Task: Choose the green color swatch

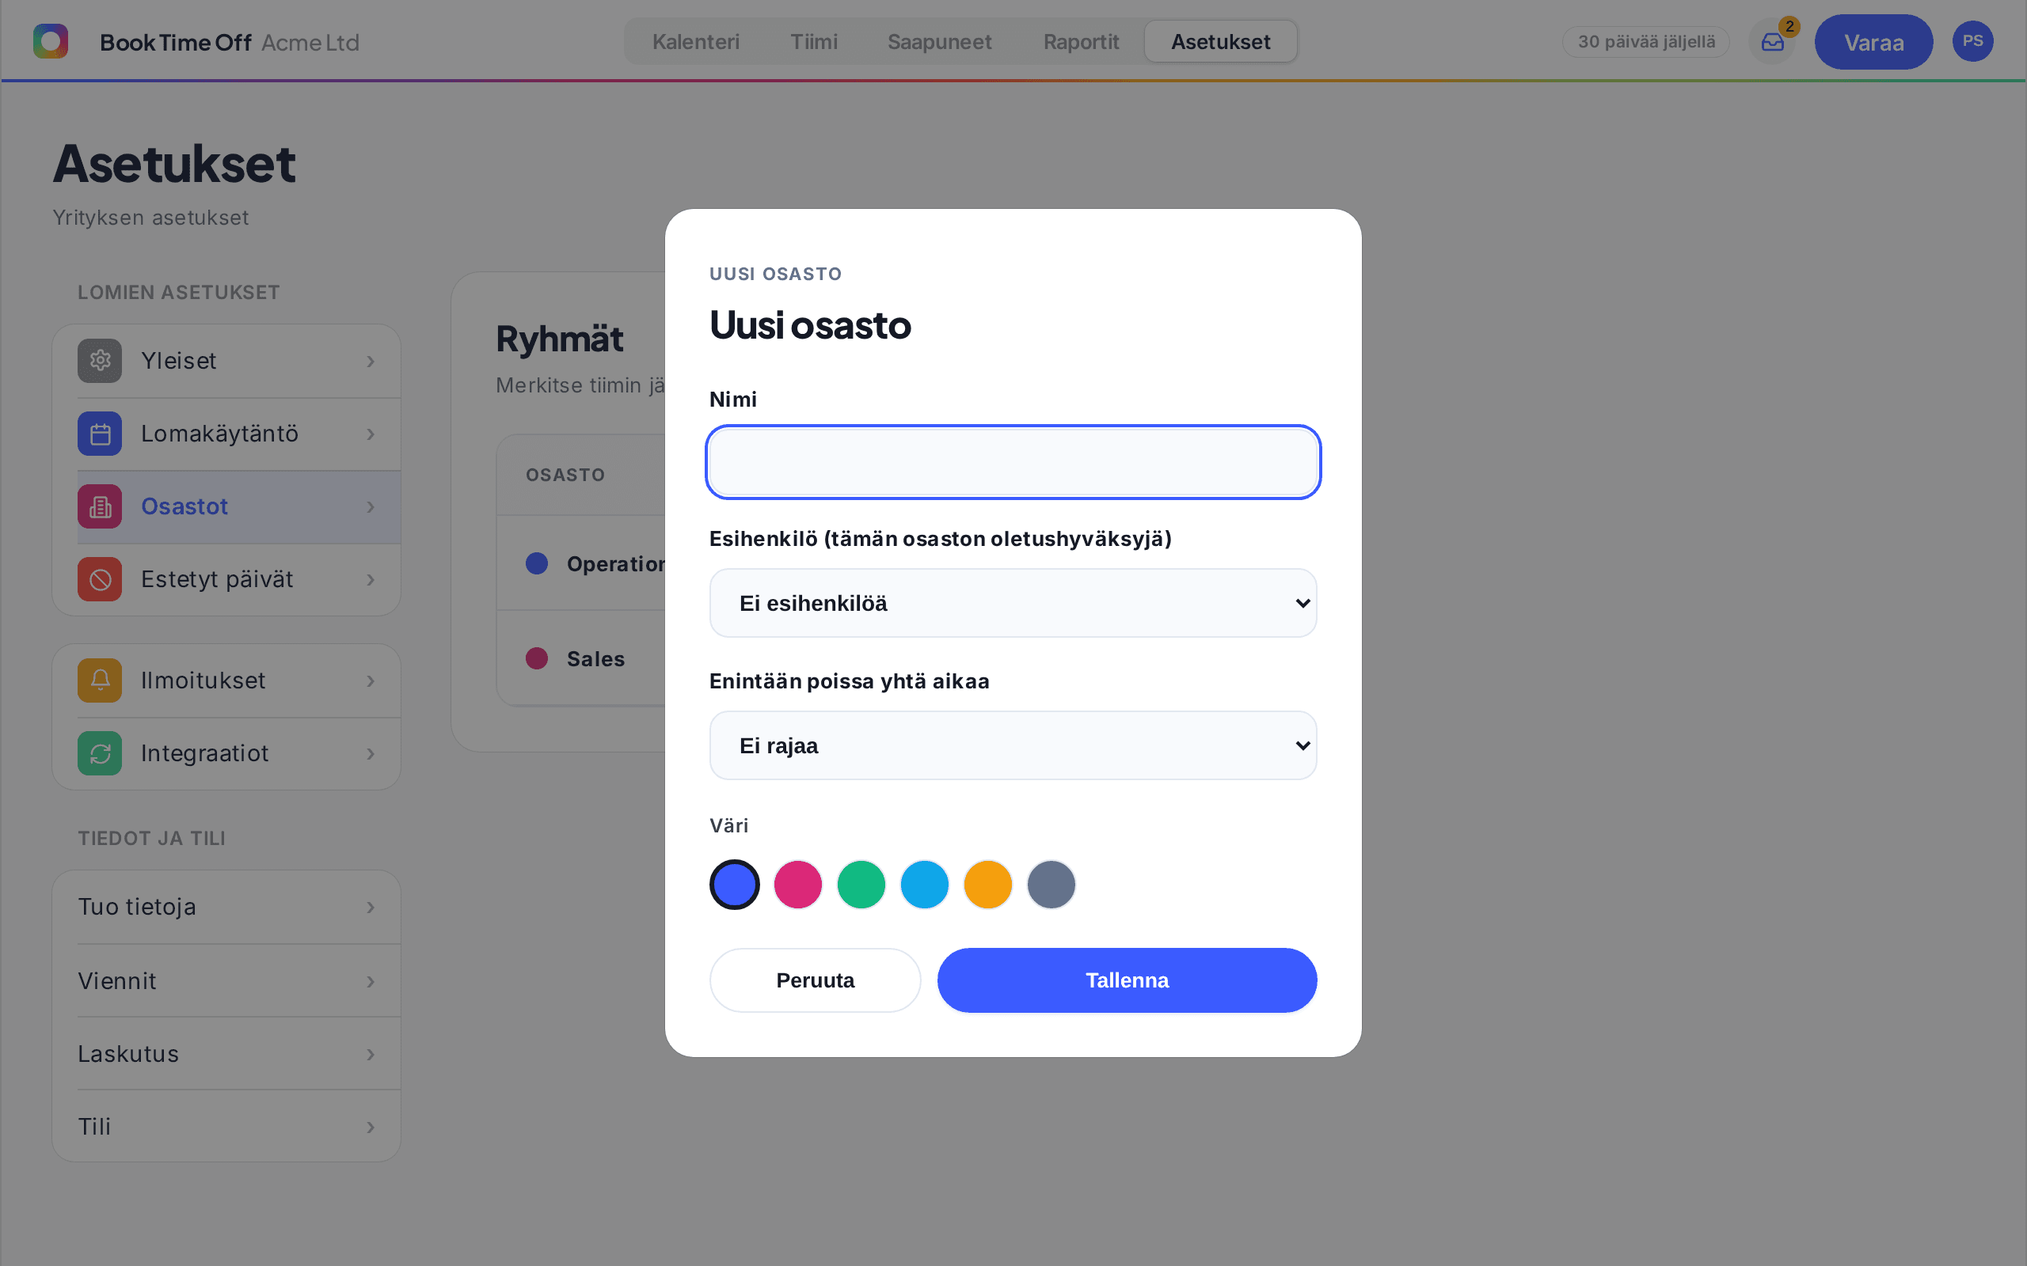Action: 861,884
